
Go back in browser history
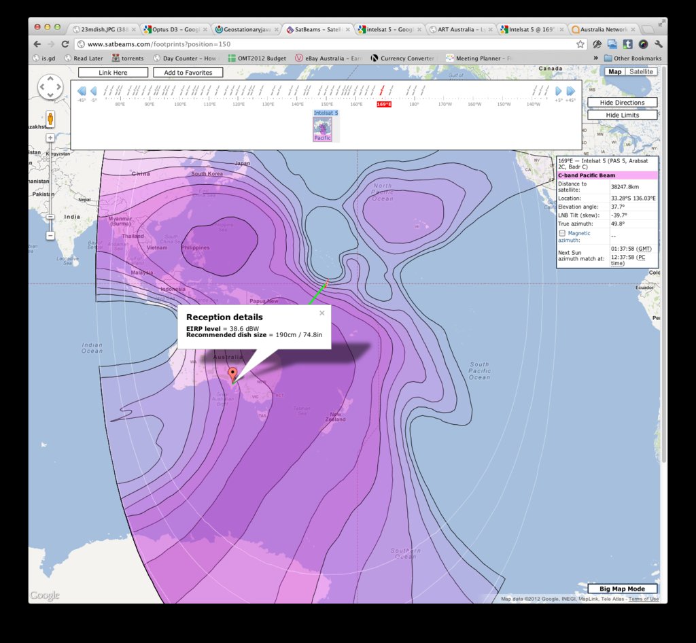click(37, 44)
